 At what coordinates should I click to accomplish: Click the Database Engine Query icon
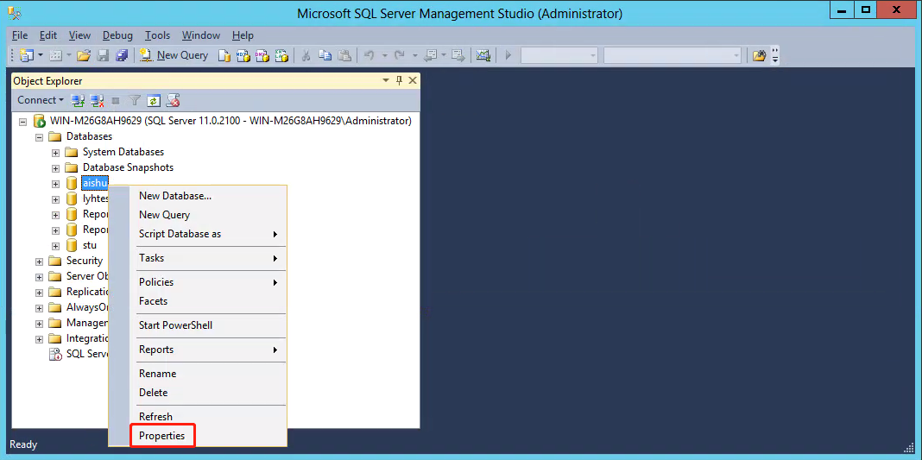pos(224,55)
